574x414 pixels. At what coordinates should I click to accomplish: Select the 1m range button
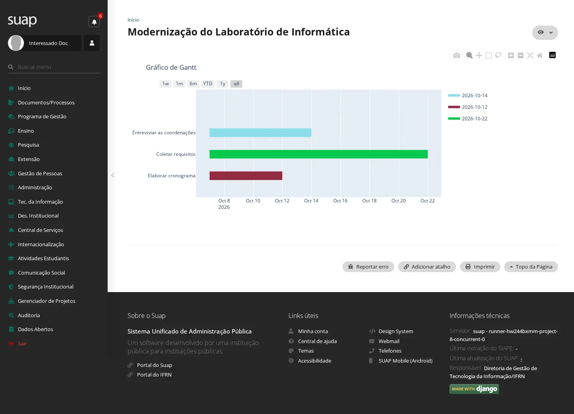coord(179,84)
